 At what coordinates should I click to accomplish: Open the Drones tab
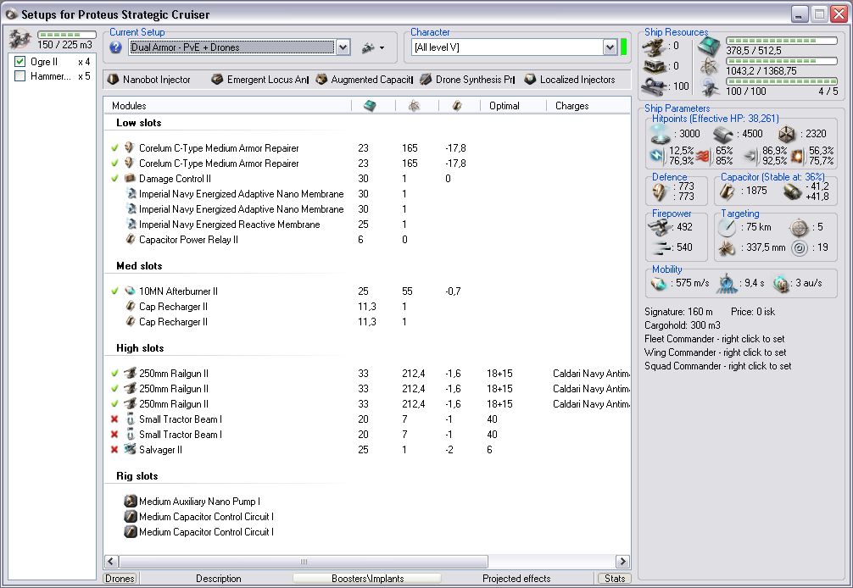click(120, 578)
